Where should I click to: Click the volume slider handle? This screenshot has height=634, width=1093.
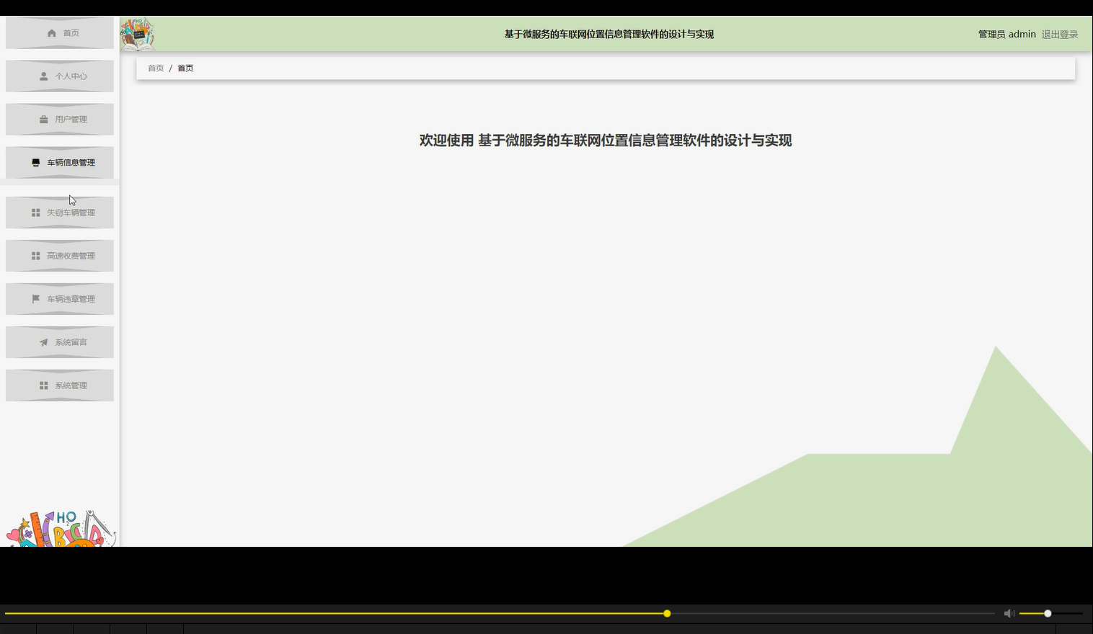1046,613
